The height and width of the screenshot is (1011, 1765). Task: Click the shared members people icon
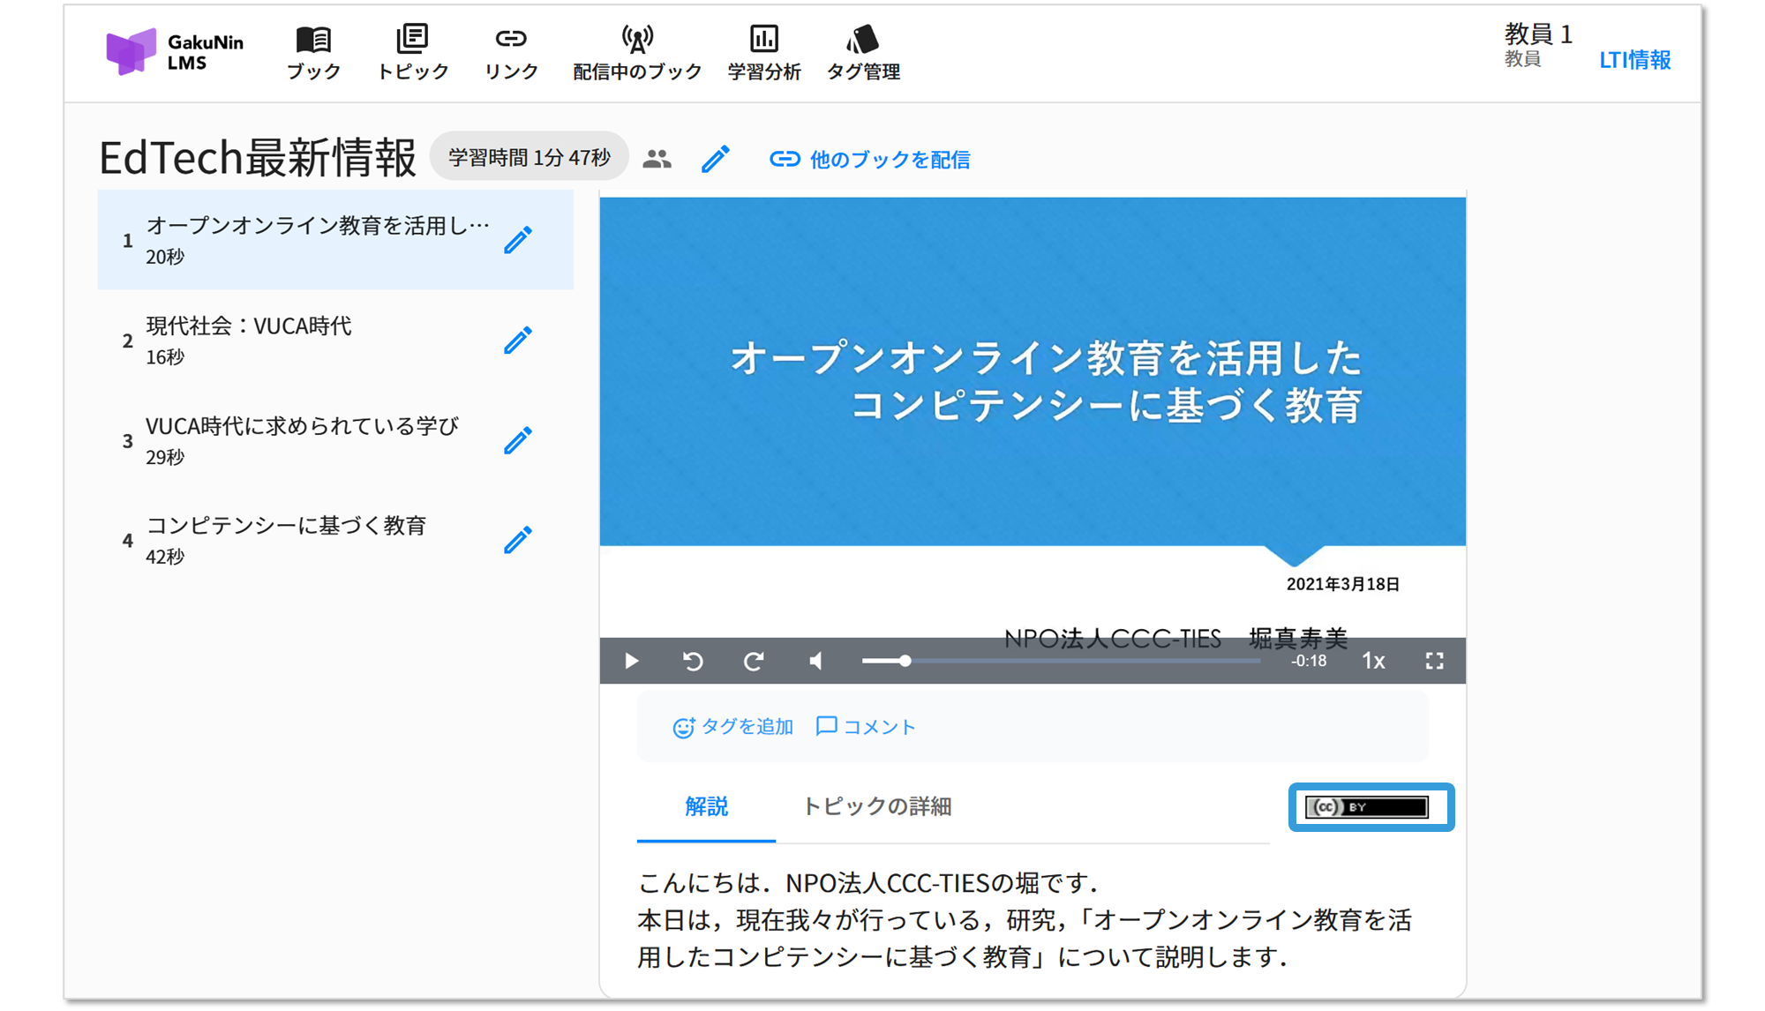pos(657,159)
